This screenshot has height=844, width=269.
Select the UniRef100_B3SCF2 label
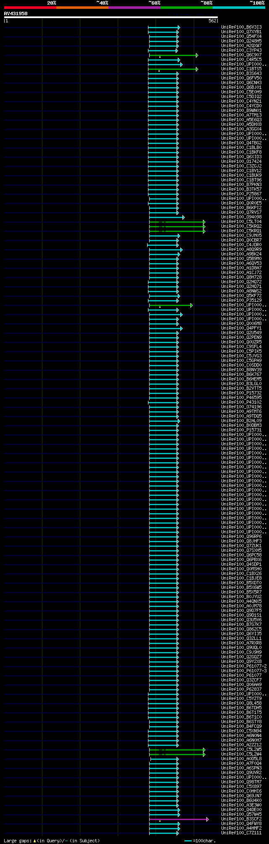point(241,819)
